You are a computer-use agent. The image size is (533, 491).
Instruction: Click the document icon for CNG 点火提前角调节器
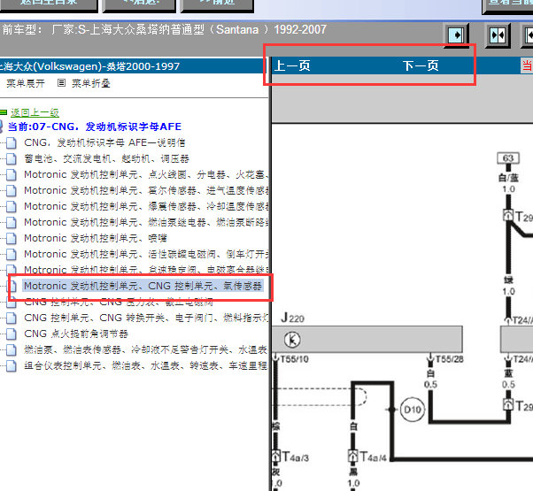pos(12,334)
